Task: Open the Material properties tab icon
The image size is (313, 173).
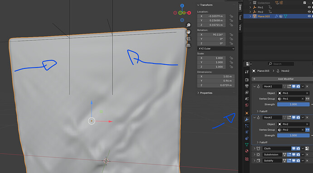Action: [247, 151]
